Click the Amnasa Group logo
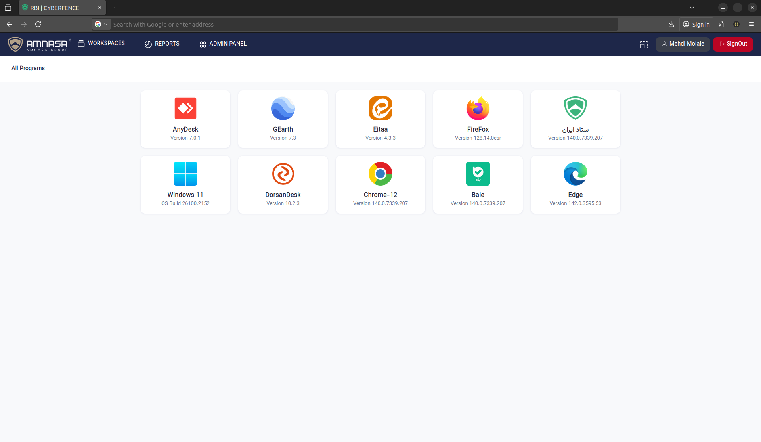 point(39,44)
